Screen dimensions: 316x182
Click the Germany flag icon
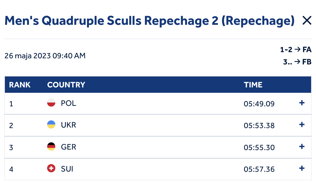[51, 146]
